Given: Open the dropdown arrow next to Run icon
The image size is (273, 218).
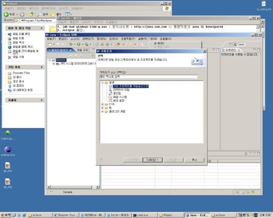Looking at the screenshot, I should click(x=82, y=45).
